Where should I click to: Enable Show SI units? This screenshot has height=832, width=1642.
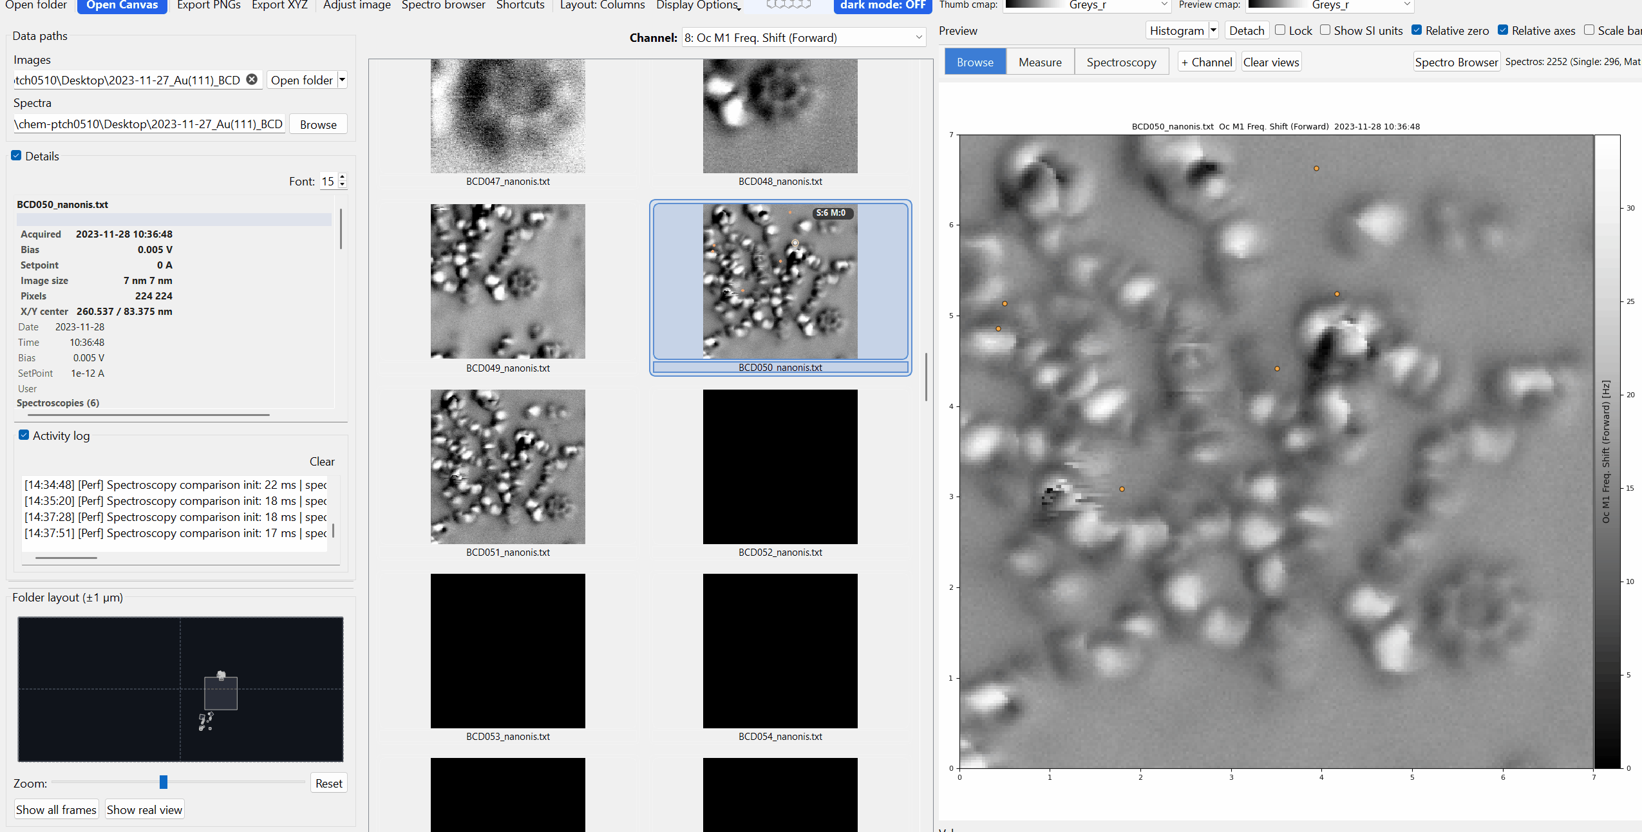tap(1325, 30)
